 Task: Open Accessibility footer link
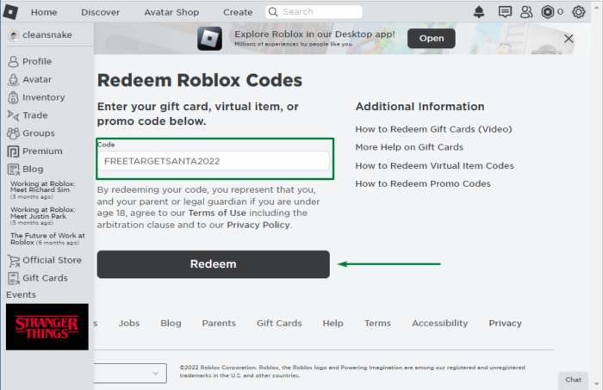pyautogui.click(x=440, y=323)
